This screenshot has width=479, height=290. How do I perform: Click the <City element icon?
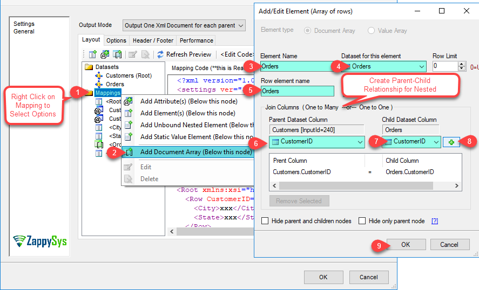99,127
